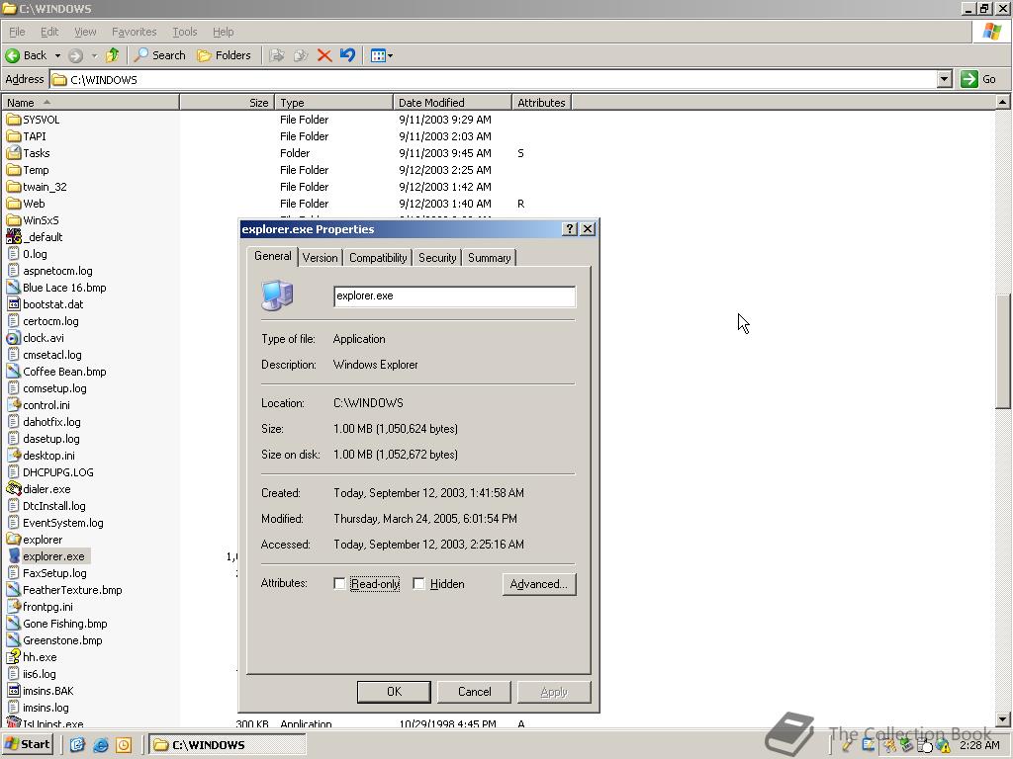Click the network warning tray icon
The width and height of the screenshot is (1013, 759).
tap(943, 746)
